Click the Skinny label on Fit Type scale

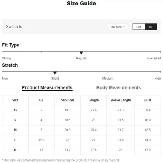[x=7, y=58]
